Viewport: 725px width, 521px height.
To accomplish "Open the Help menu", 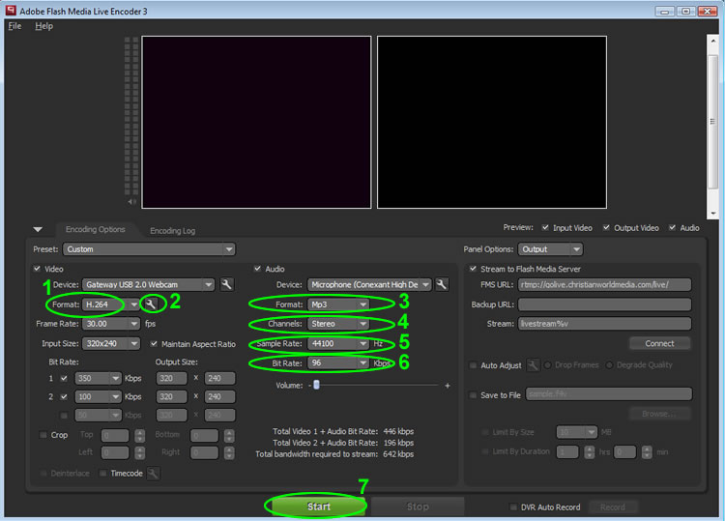I will [x=43, y=26].
